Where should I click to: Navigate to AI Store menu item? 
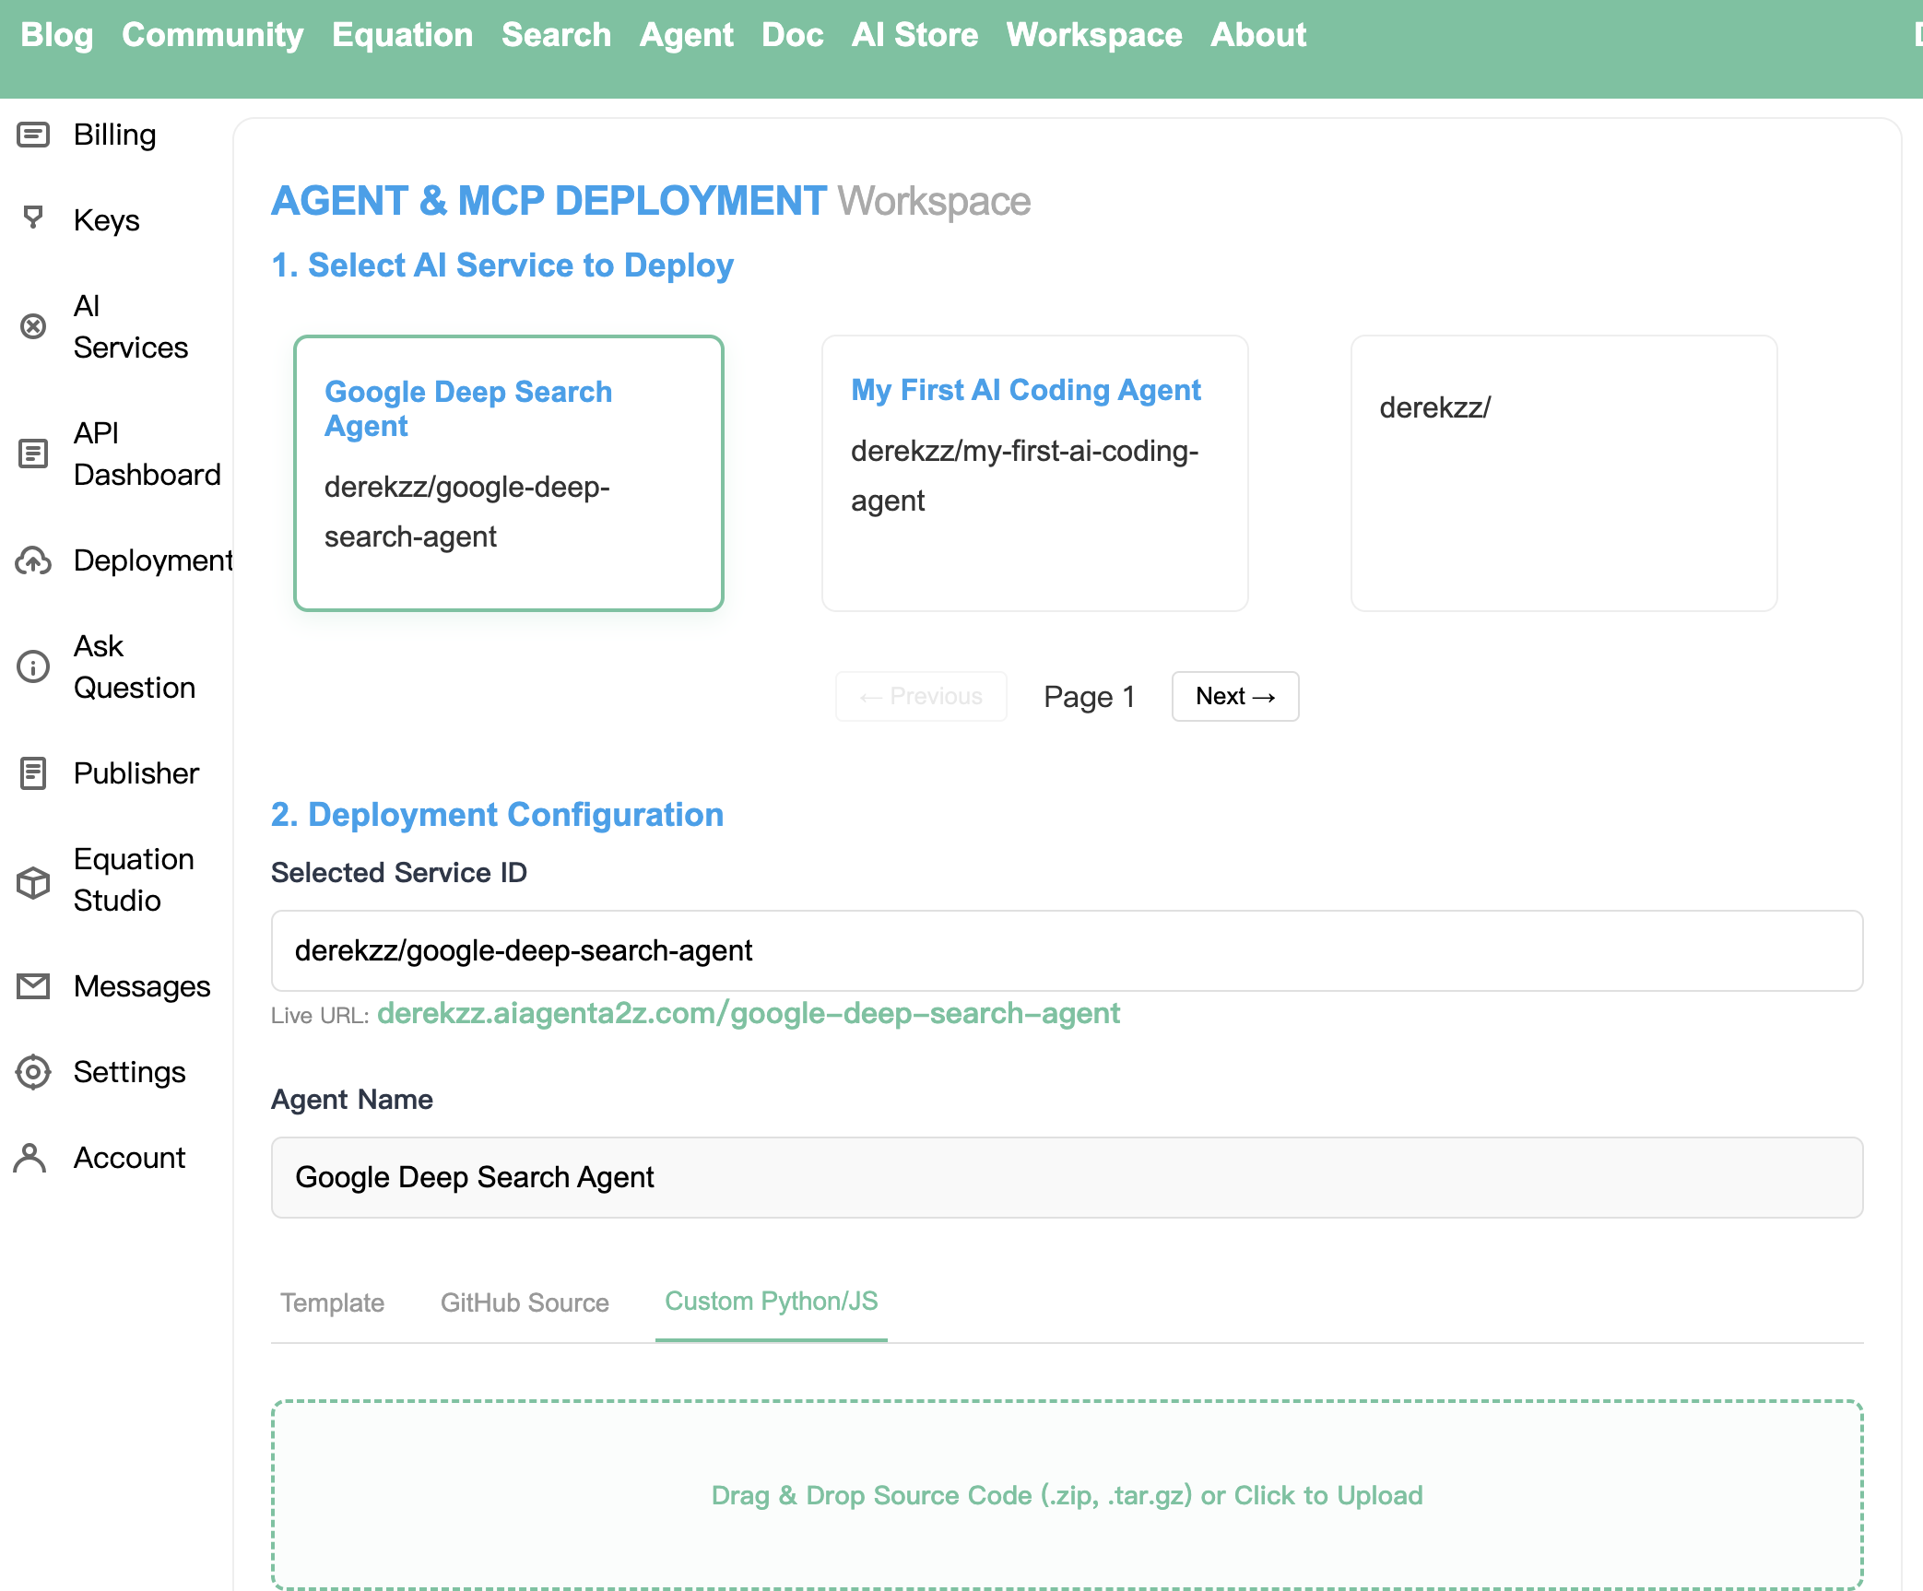914,34
